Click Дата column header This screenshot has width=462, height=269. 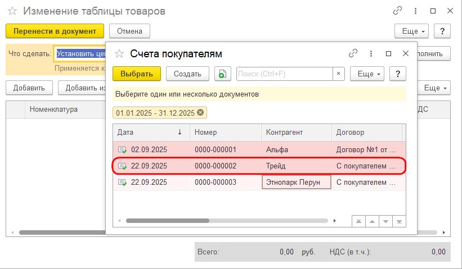[151, 133]
